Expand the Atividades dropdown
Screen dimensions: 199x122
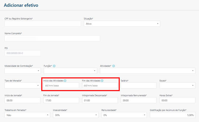147,71
